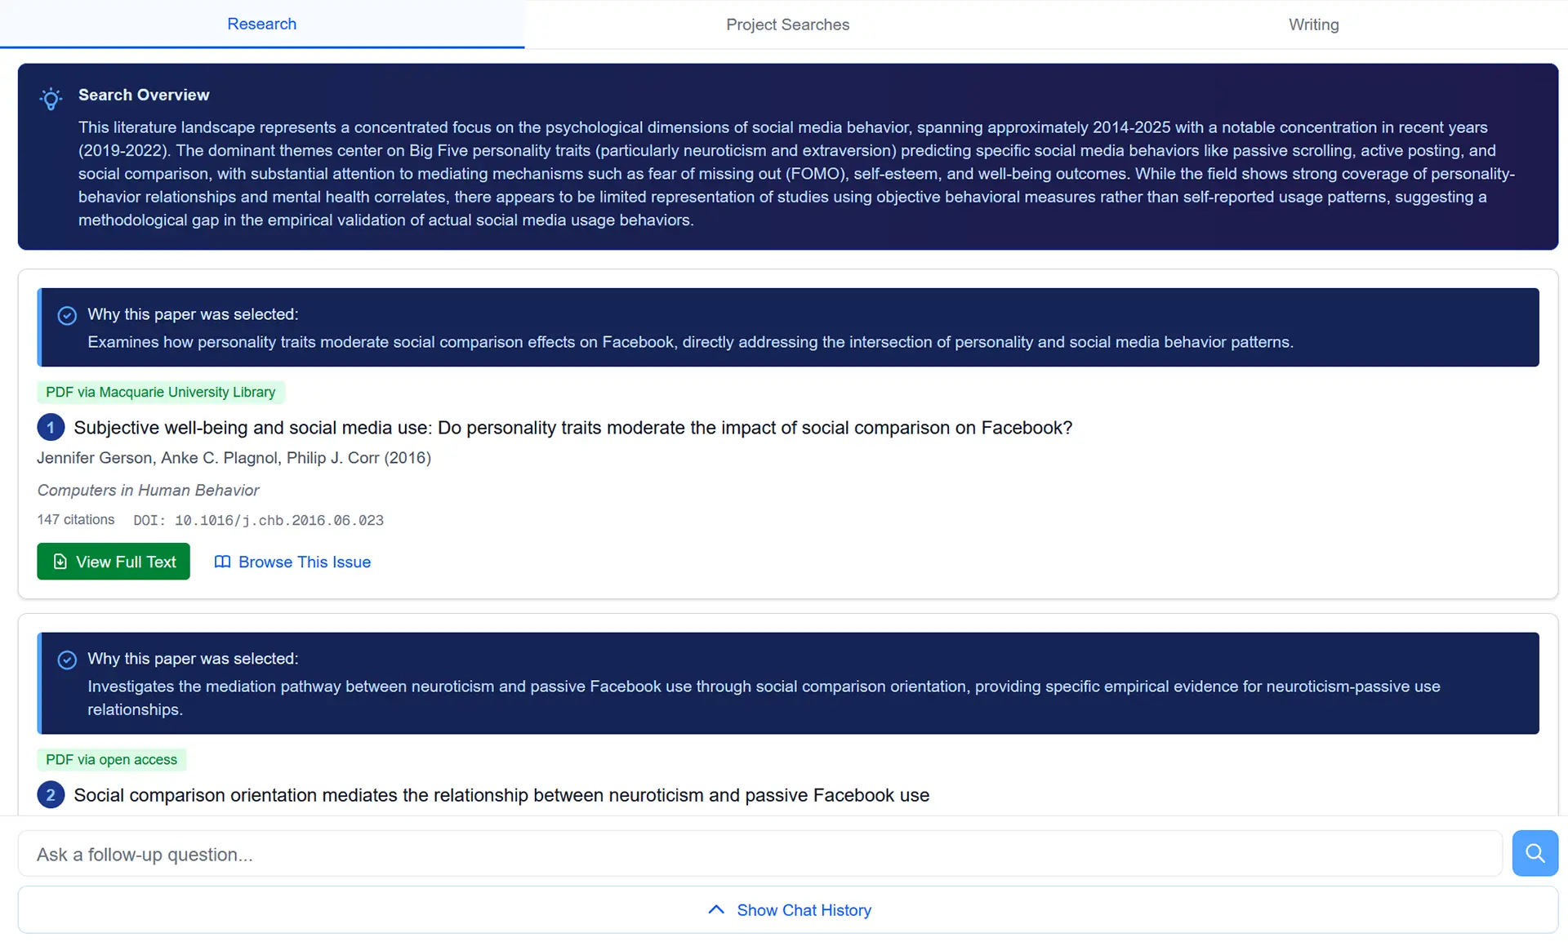
Task: Click the open book icon beside Browse This Issue
Action: [x=222, y=562]
